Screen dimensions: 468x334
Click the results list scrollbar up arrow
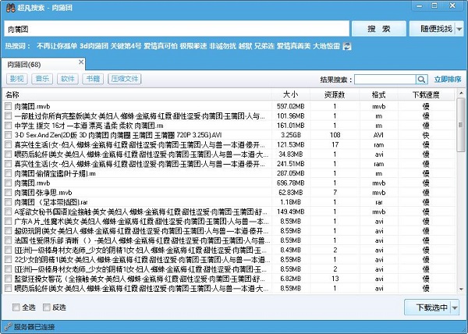[462, 93]
